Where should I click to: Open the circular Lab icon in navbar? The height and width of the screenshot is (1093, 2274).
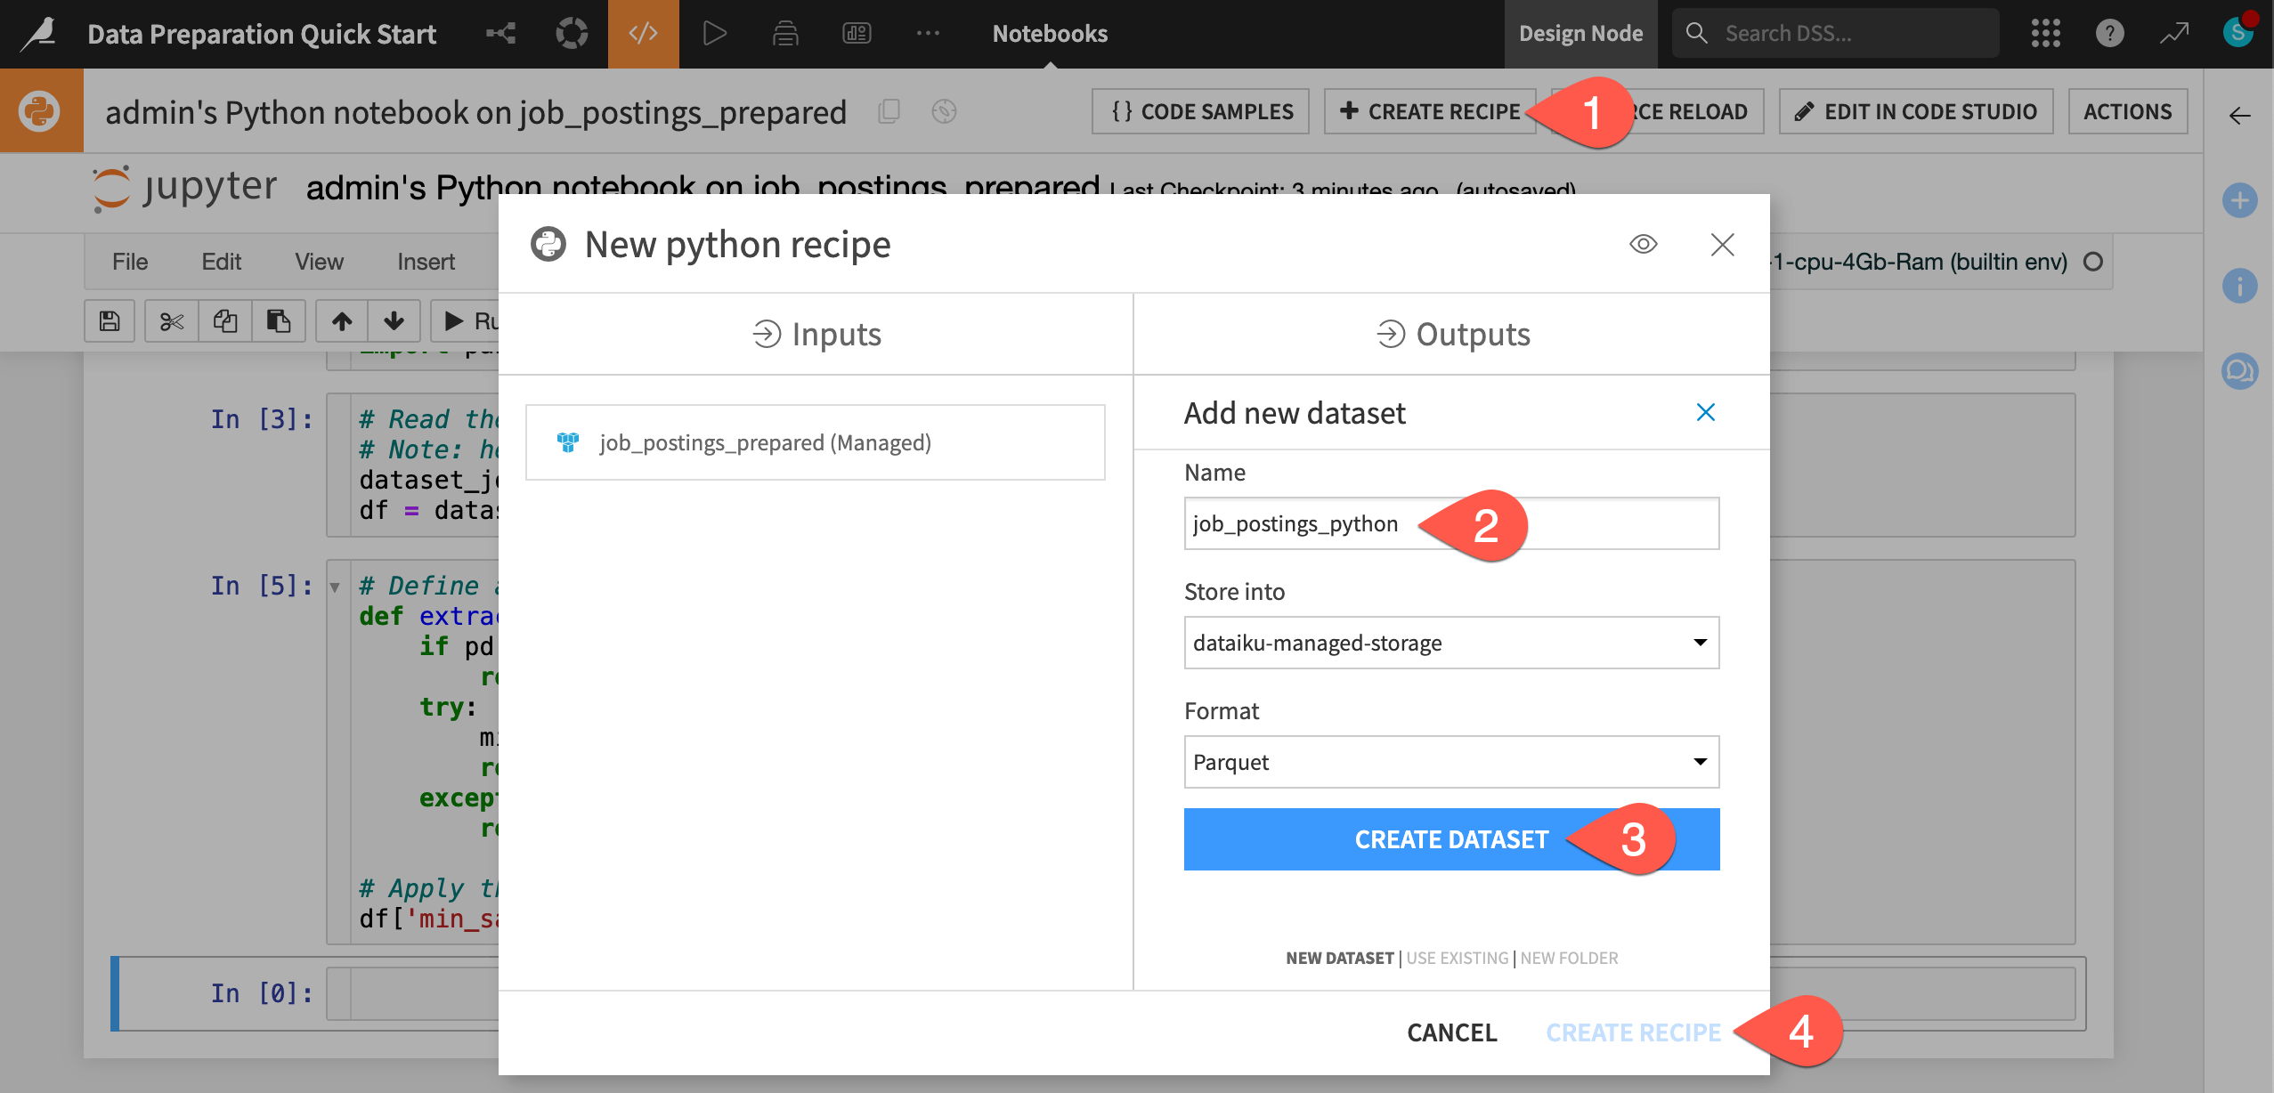point(572,34)
